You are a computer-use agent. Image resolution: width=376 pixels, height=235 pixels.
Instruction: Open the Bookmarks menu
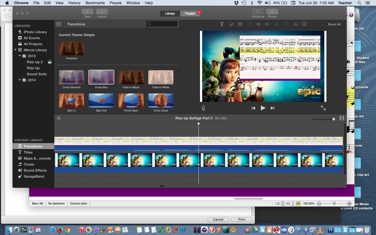[95, 3]
